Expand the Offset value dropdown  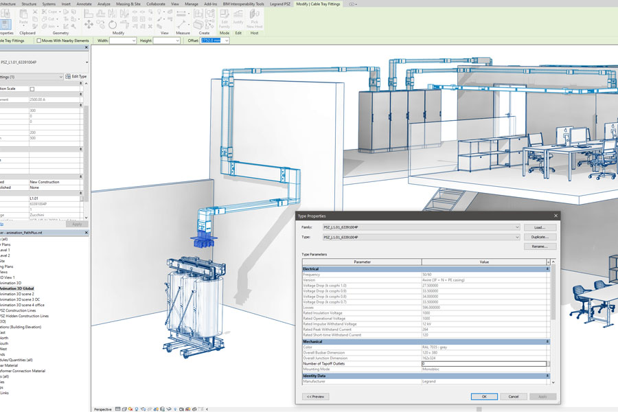(227, 41)
